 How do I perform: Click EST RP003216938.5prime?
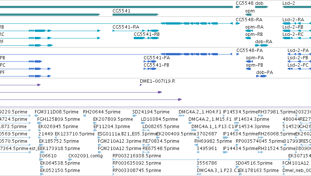pos(137,156)
